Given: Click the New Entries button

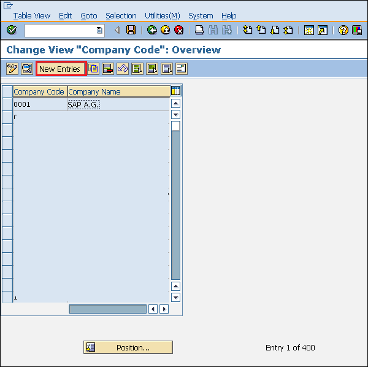Looking at the screenshot, I should point(61,69).
